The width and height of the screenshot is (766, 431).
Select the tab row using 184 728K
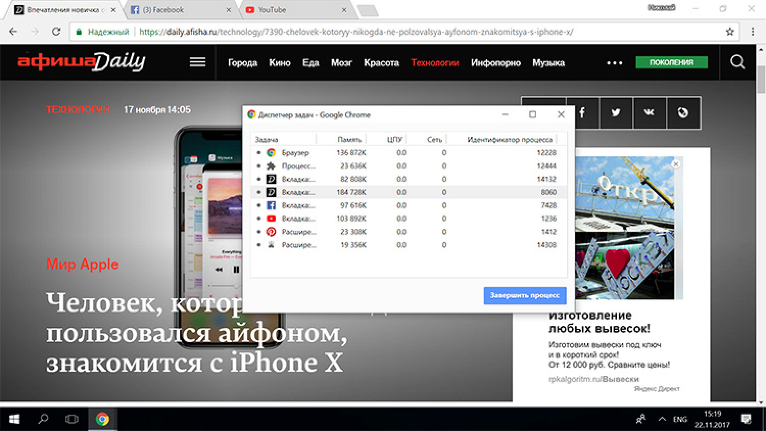click(409, 192)
